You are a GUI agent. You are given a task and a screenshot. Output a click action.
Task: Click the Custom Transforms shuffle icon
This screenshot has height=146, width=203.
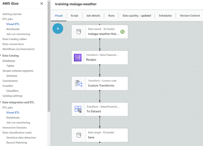point(79,83)
